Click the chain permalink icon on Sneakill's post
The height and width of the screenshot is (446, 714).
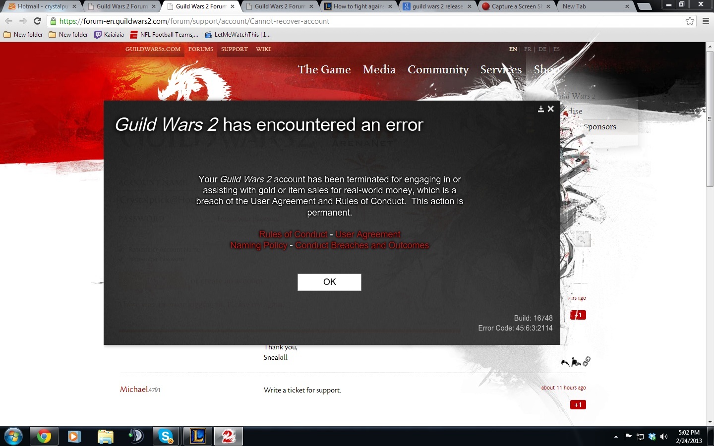pos(587,361)
